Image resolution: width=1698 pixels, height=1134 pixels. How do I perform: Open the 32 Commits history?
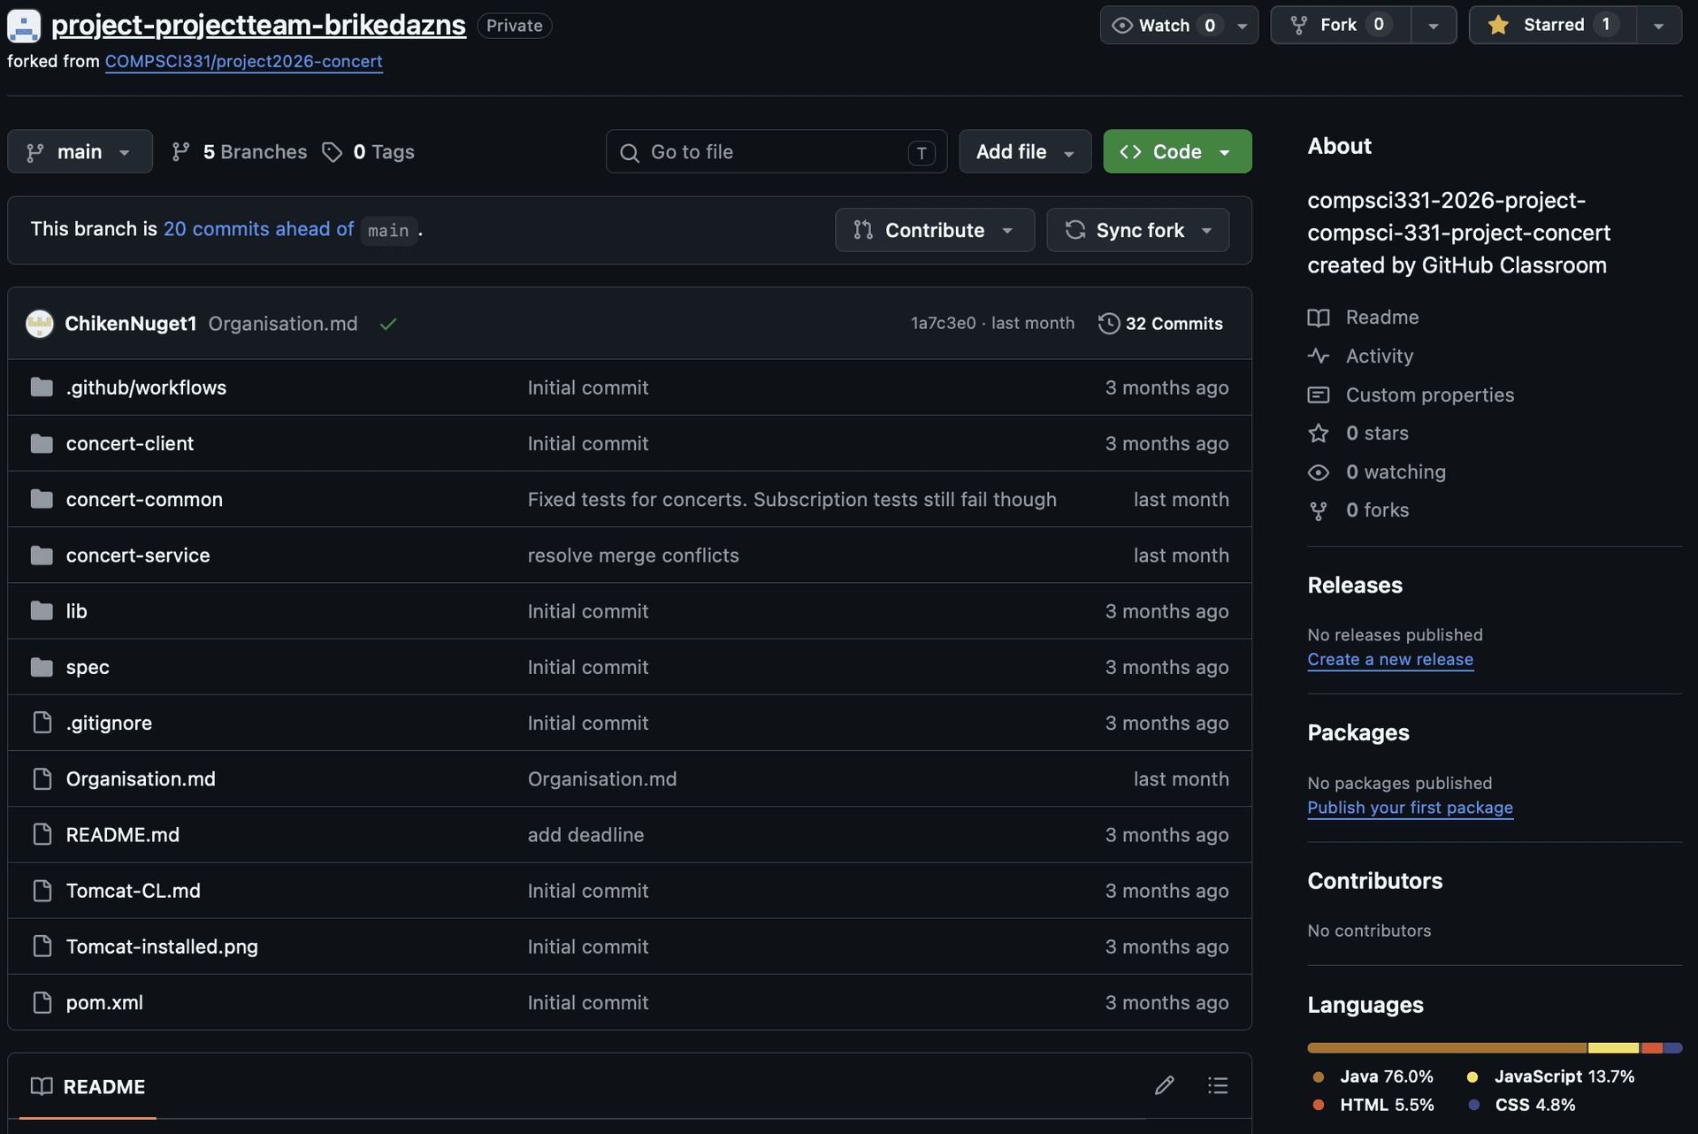(1160, 324)
